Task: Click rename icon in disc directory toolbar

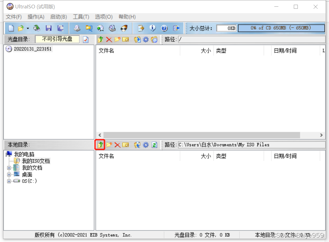Action: pos(125,39)
